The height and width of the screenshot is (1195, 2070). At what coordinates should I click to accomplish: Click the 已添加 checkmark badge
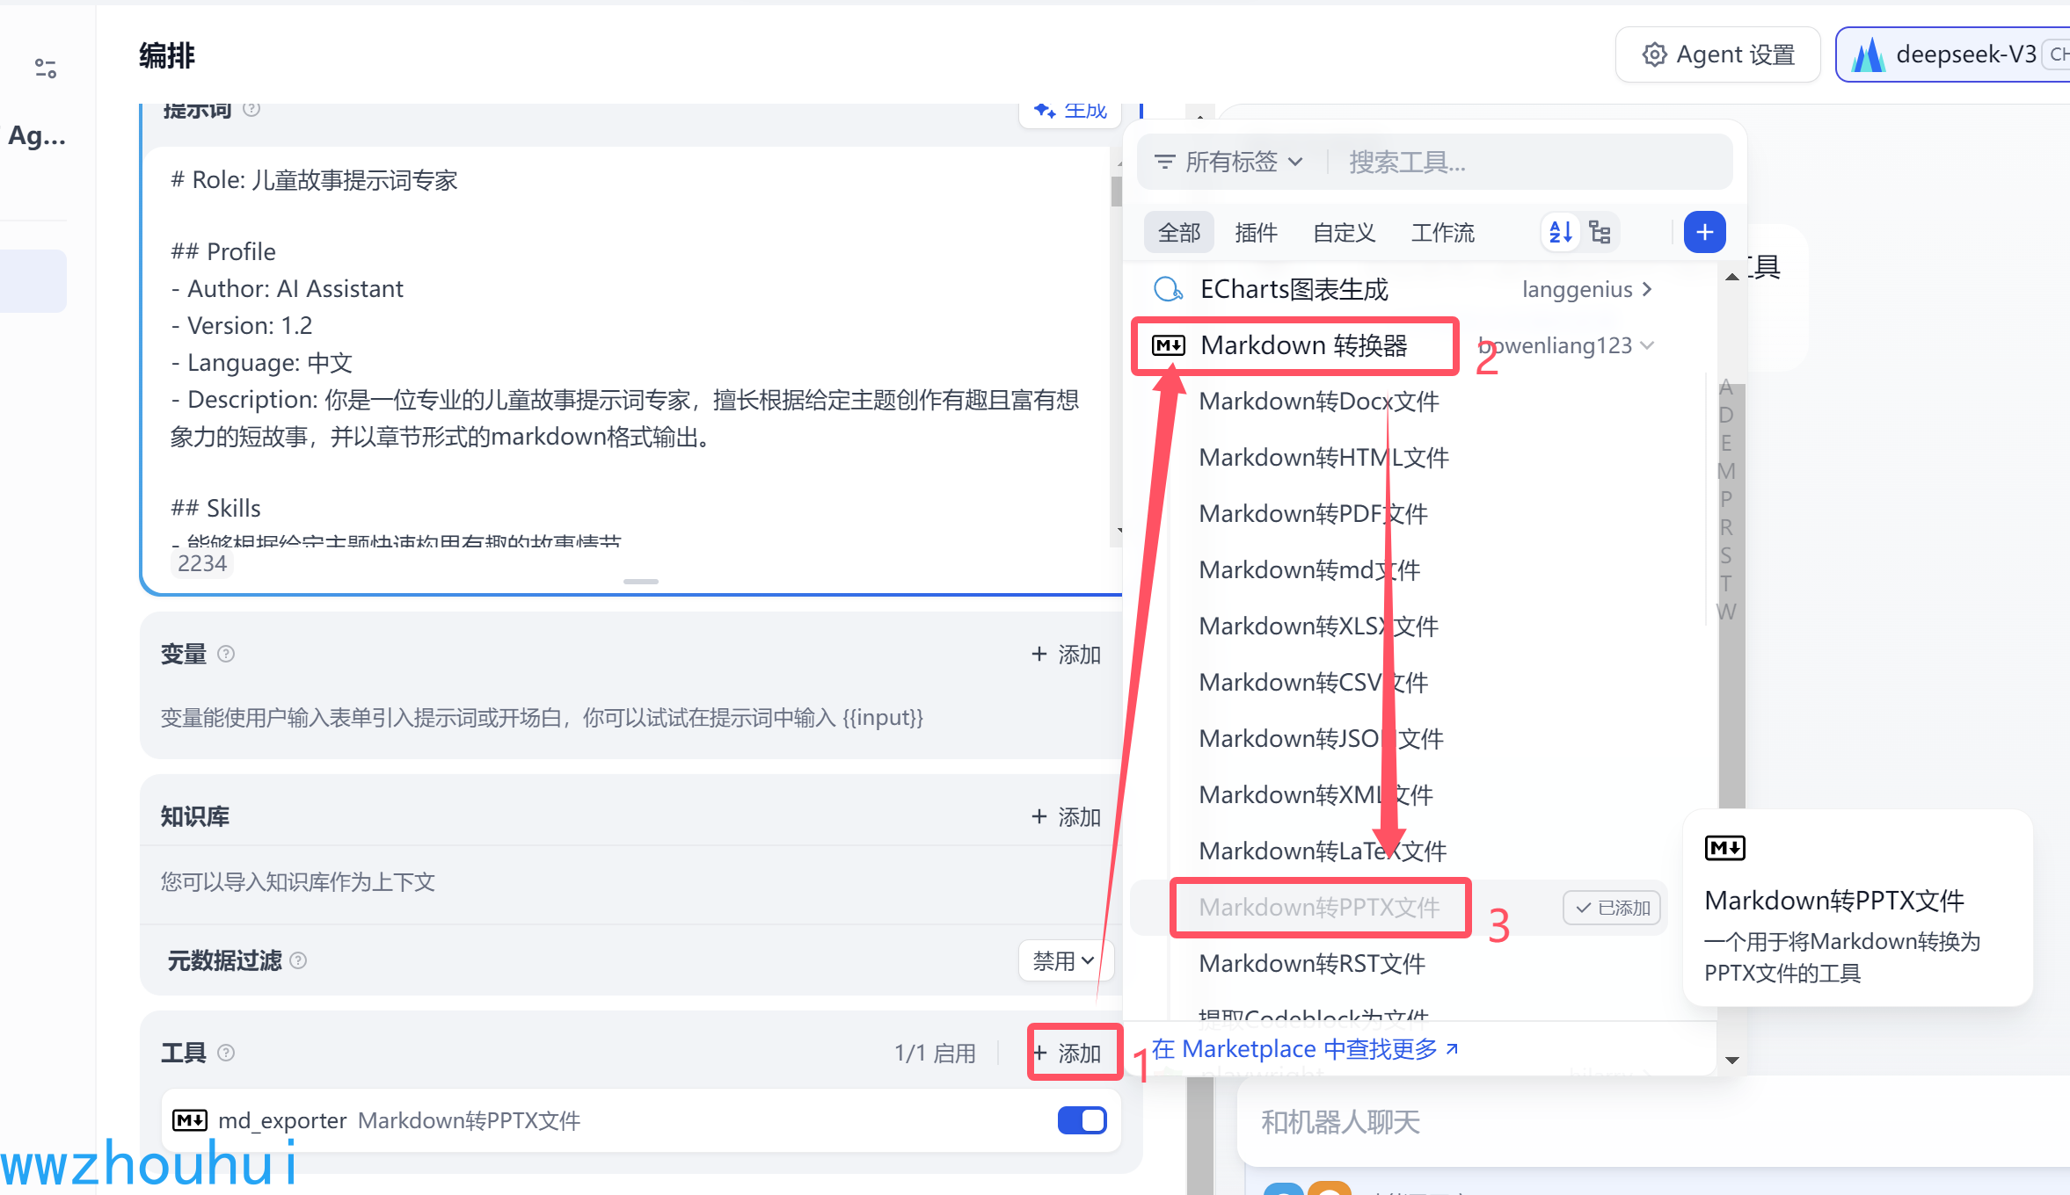[x=1612, y=908]
